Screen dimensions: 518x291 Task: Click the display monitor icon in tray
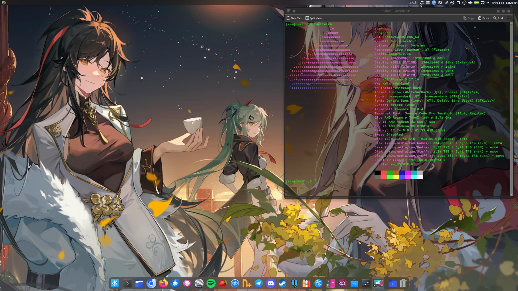click(483, 3)
